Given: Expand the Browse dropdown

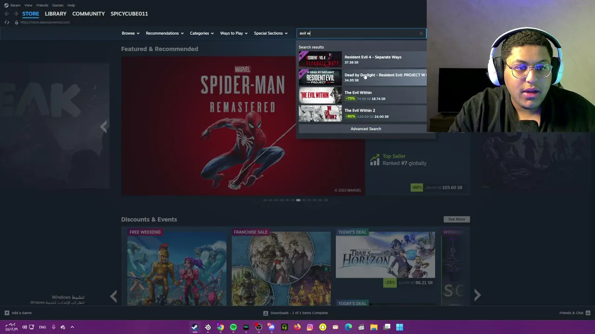Looking at the screenshot, I should [x=130, y=33].
